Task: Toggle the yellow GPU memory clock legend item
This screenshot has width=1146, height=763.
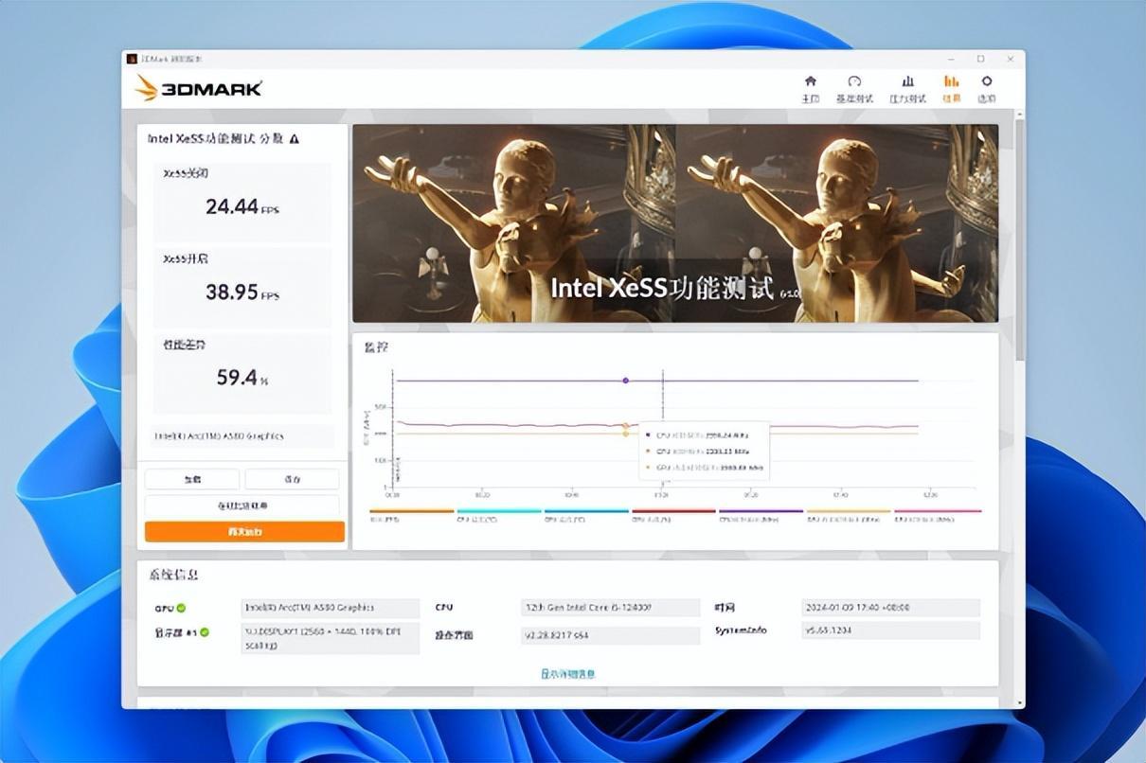Action: click(849, 516)
